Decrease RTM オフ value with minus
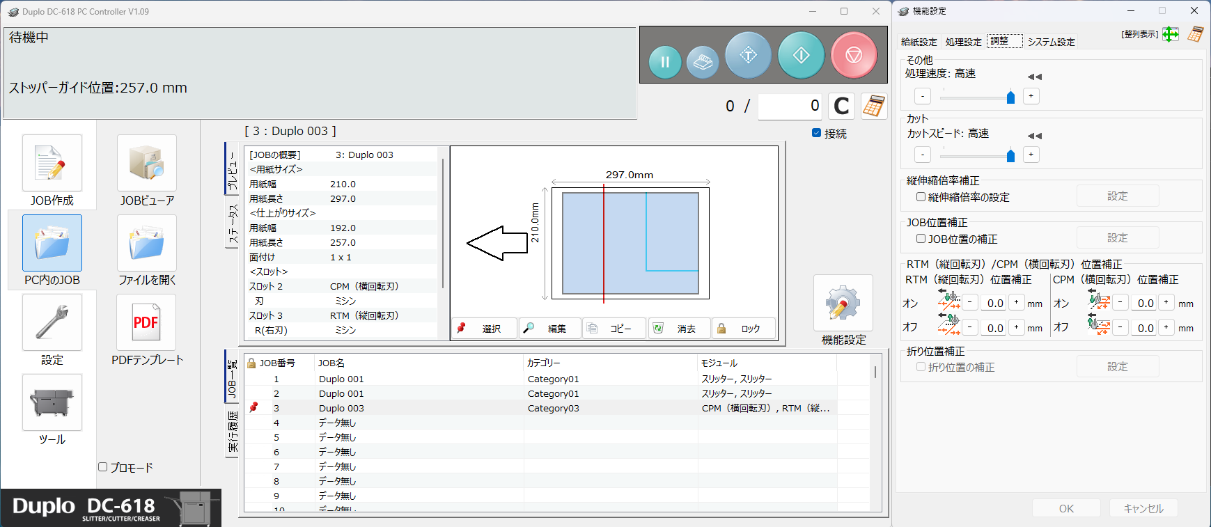The height and width of the screenshot is (527, 1211). (970, 327)
